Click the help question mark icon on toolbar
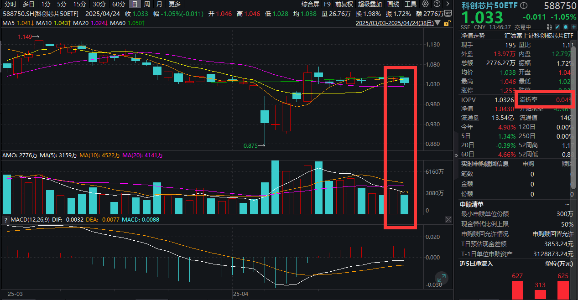This screenshot has width=578, height=300. pos(437,4)
